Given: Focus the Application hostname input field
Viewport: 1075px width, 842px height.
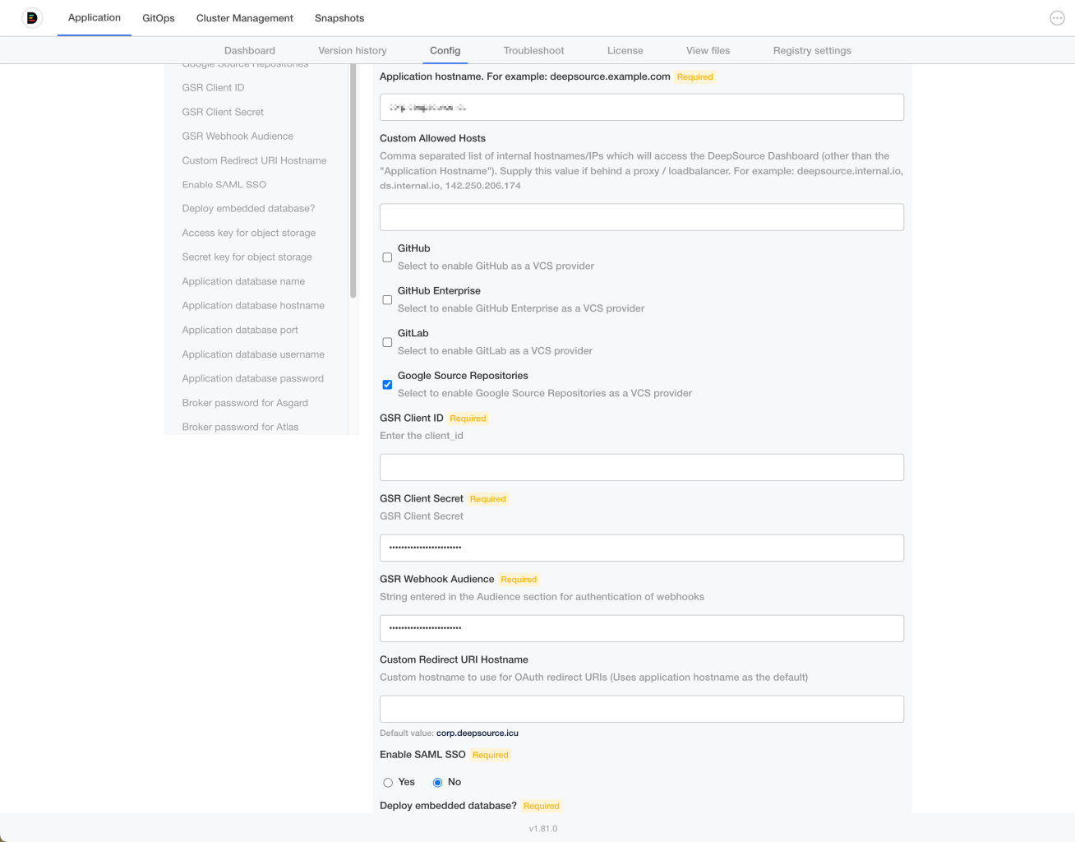Looking at the screenshot, I should point(642,107).
